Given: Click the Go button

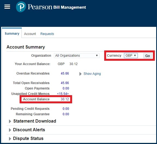Looking at the screenshot, I should pyautogui.click(x=147, y=56).
